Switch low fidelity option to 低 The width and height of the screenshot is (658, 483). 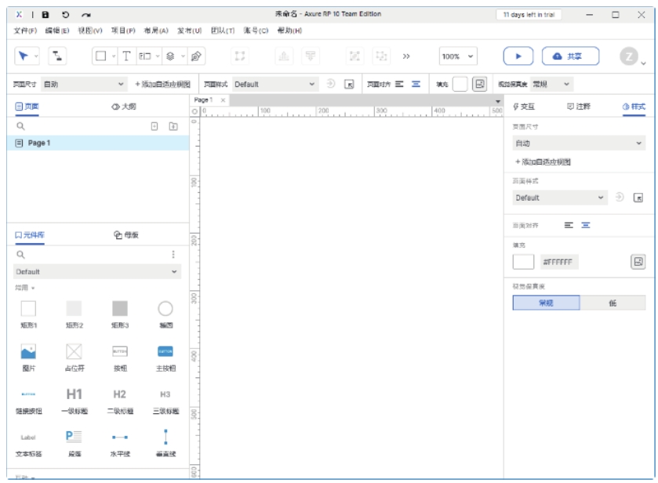tap(613, 303)
